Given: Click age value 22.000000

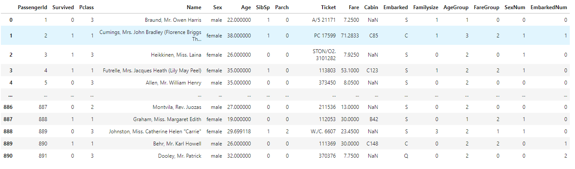Looking at the screenshot, I should click(239, 20).
